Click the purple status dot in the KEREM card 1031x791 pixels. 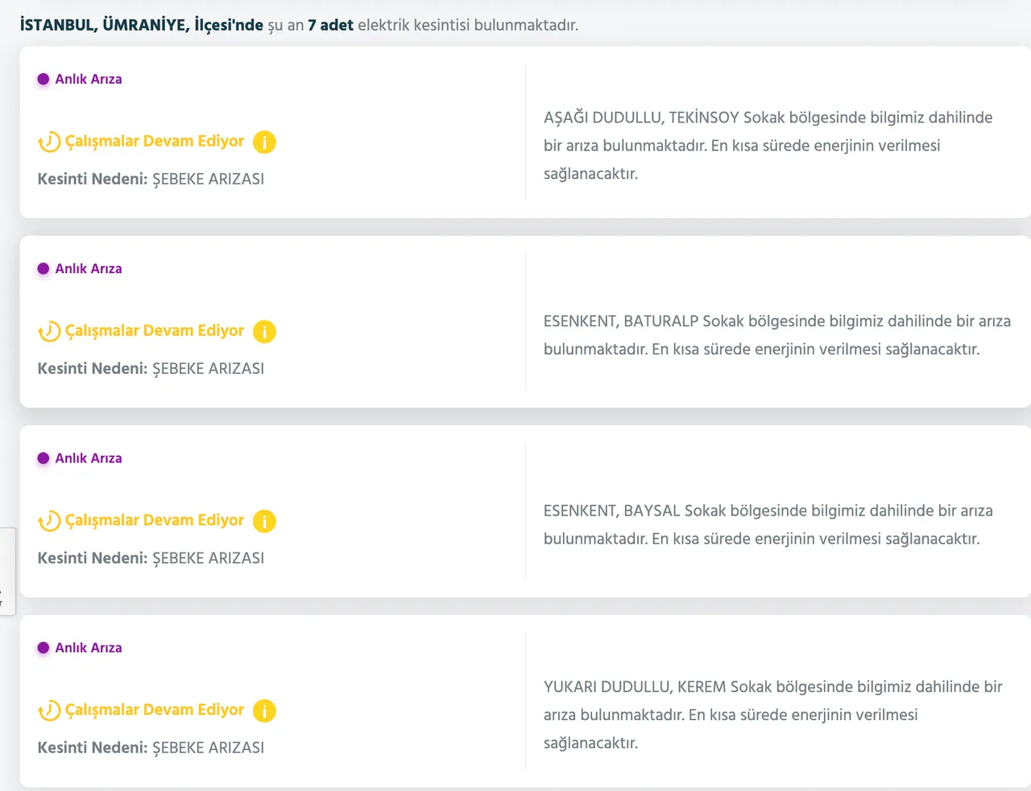coord(43,648)
